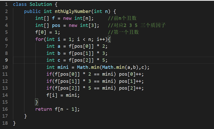Click 'pos[2]++' on line 13

pyautogui.click(x=130, y=88)
